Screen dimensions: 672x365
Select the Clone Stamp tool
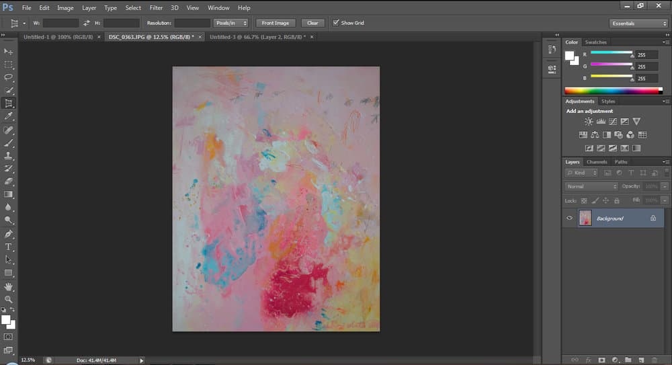[8, 155]
